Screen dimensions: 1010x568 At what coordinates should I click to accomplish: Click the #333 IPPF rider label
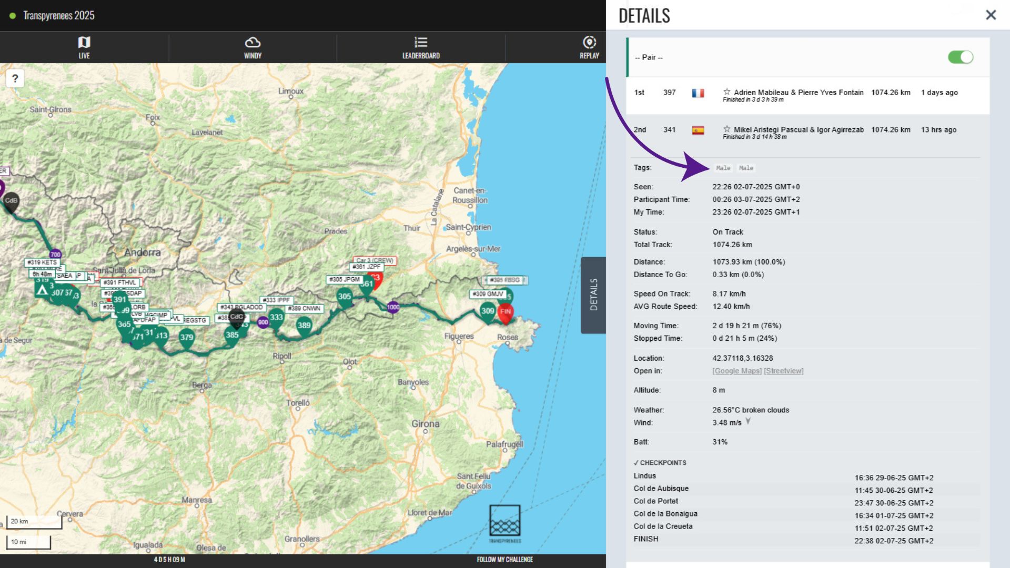pos(276,300)
